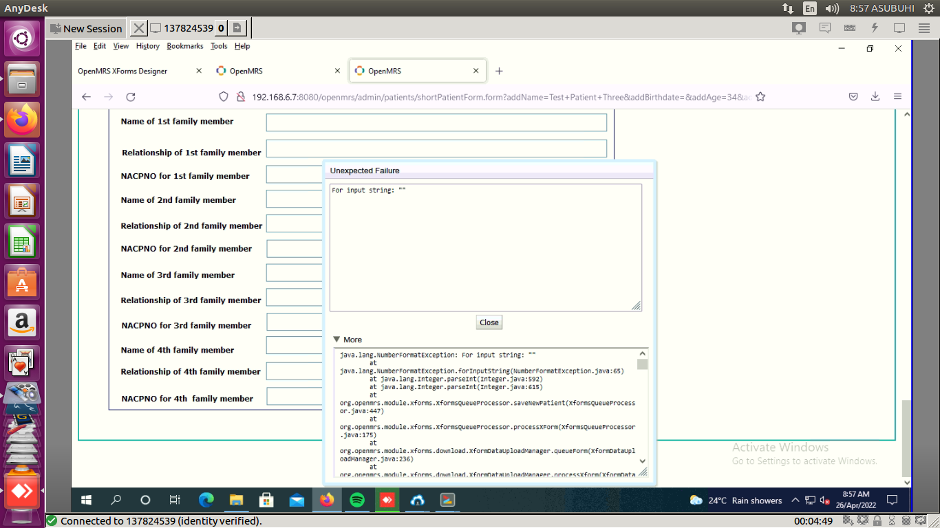Reload the OpenMRS page

131,96
